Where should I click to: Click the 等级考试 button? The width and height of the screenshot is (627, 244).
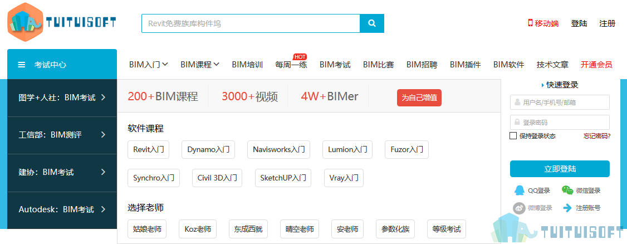[447, 229]
